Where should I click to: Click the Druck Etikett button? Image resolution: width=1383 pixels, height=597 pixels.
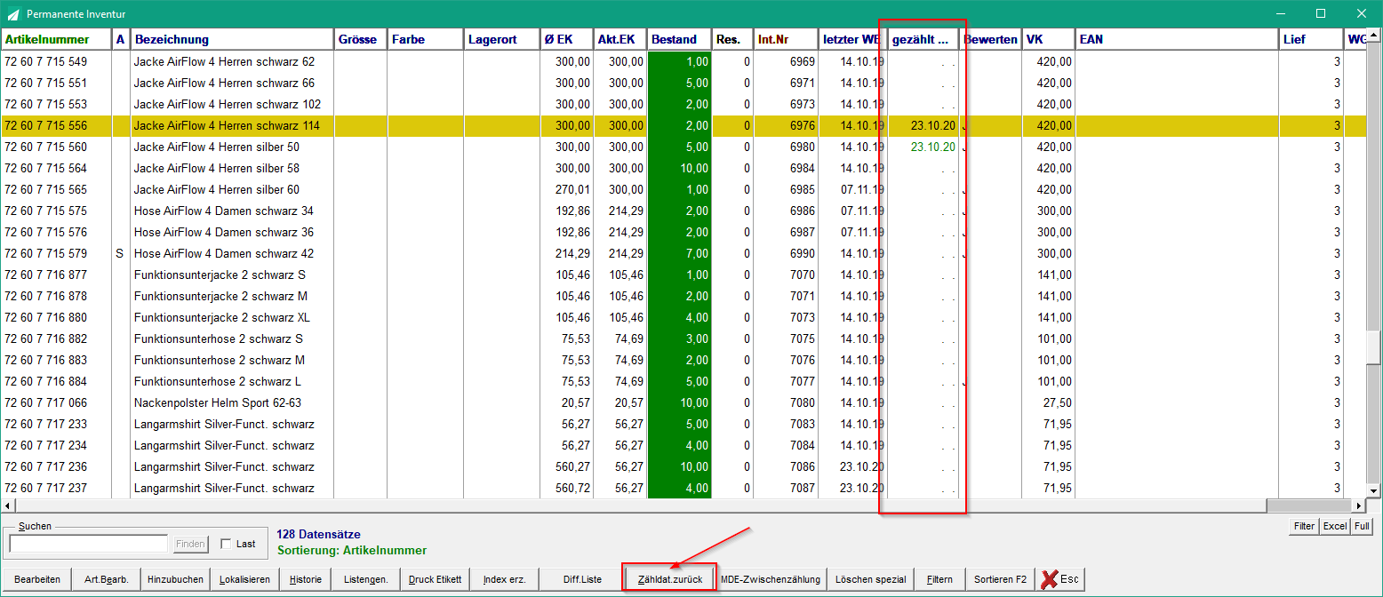435,579
